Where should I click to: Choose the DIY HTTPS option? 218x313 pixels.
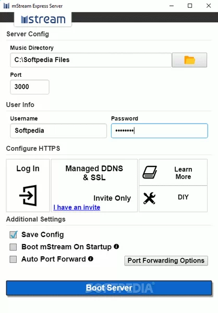[173, 199]
